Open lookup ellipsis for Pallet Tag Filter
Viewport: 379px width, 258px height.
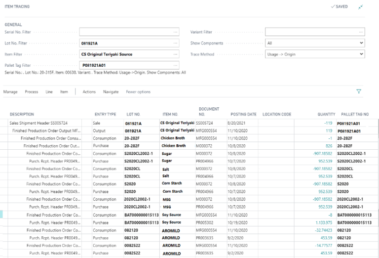[x=175, y=65]
